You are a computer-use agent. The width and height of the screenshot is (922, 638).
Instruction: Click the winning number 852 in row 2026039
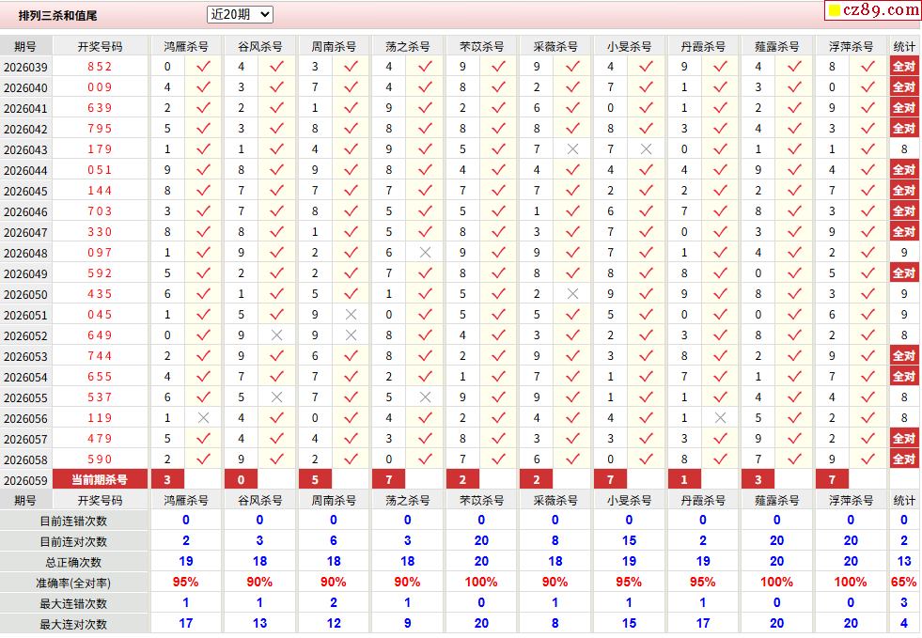[100, 67]
